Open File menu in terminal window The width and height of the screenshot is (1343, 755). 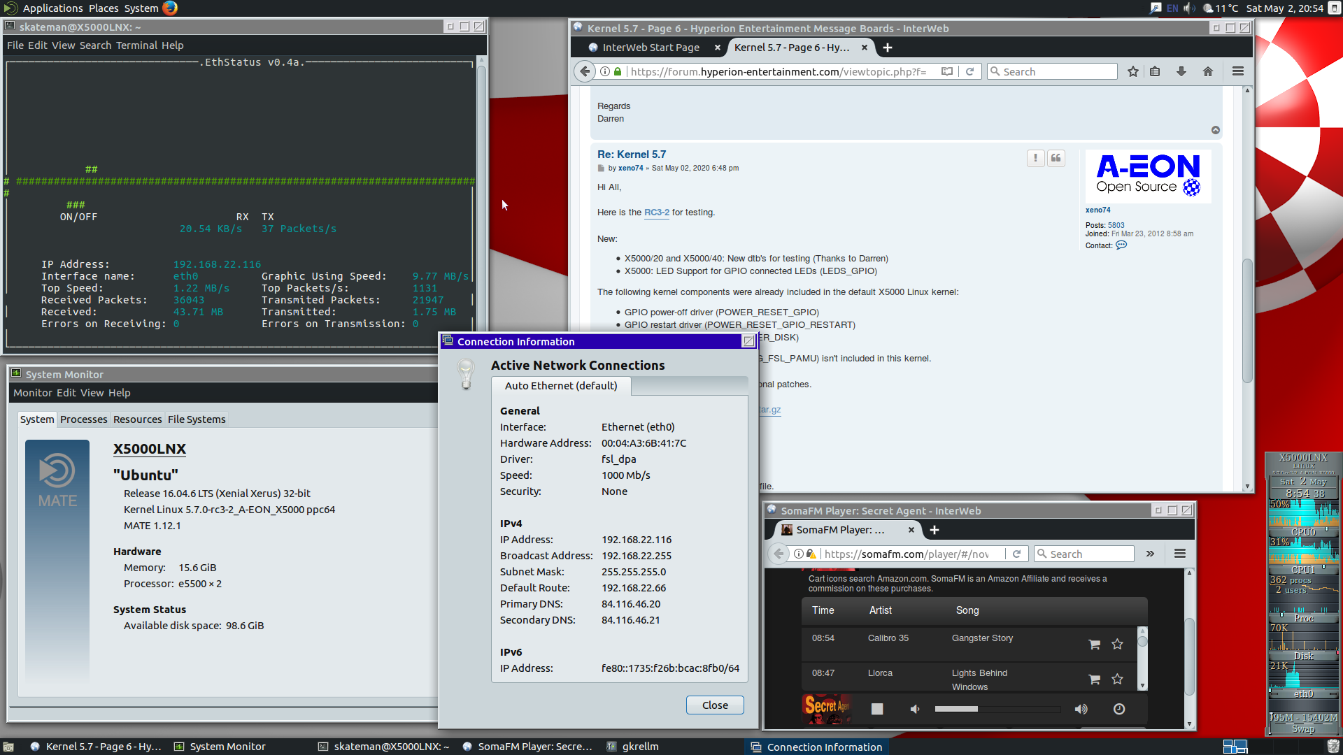pos(15,45)
